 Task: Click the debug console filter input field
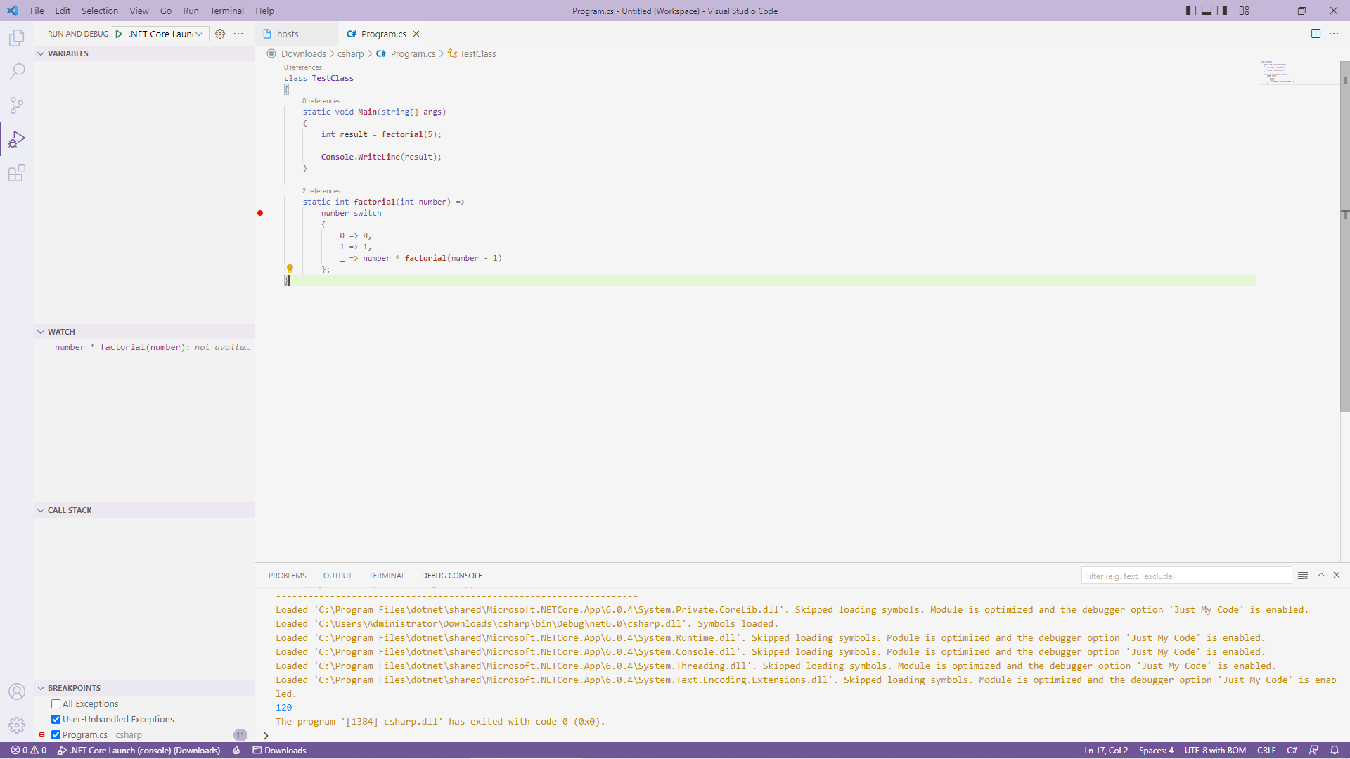(1185, 576)
